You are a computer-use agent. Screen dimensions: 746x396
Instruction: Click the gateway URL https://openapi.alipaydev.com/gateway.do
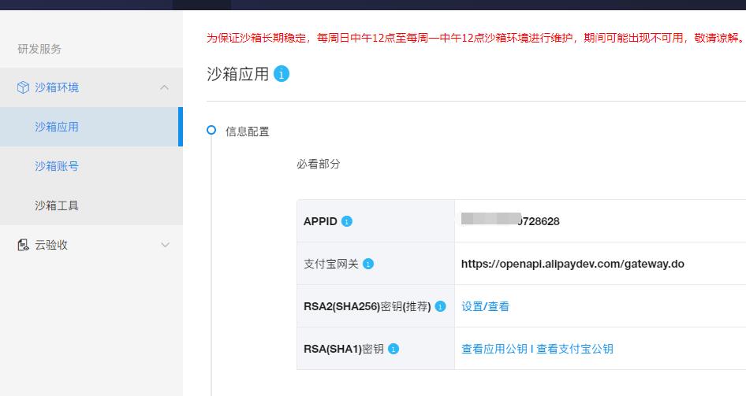[x=573, y=264]
